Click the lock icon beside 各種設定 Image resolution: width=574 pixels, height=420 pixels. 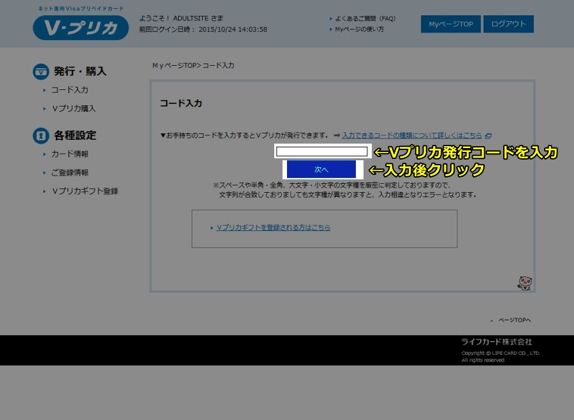click(x=41, y=135)
